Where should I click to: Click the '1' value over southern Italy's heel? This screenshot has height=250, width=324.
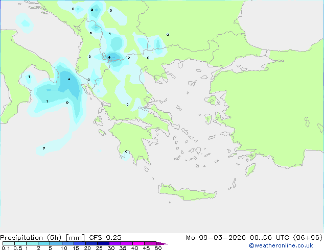pyautogui.click(x=29, y=77)
